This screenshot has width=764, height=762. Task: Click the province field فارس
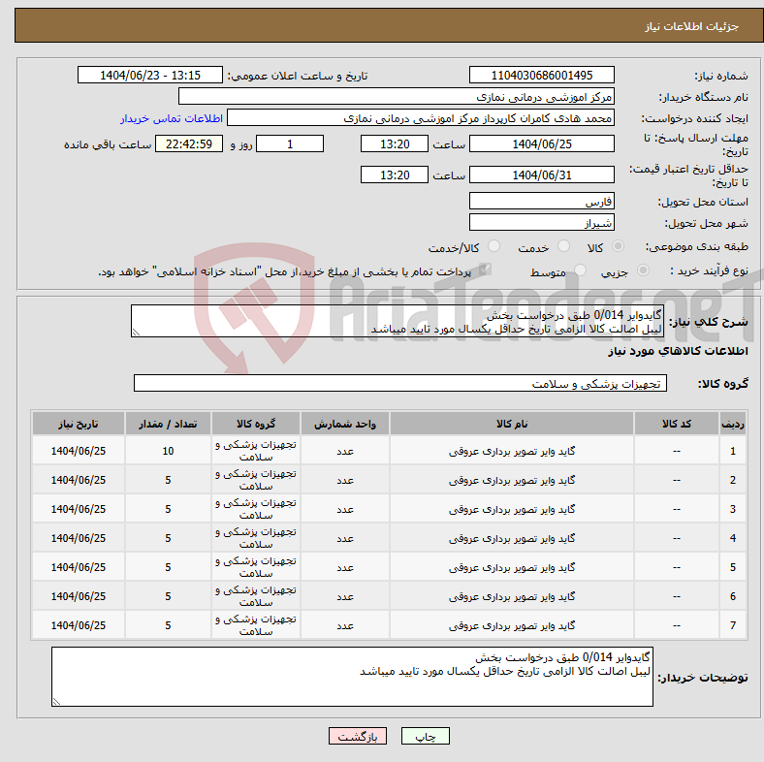pos(541,201)
